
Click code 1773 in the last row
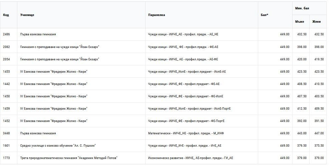[x=6, y=158]
